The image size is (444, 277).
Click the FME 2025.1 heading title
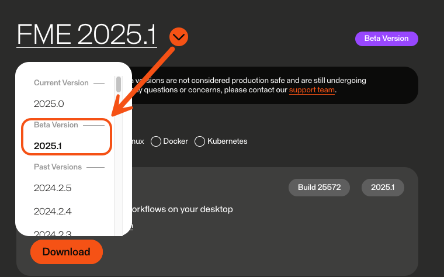pos(86,34)
